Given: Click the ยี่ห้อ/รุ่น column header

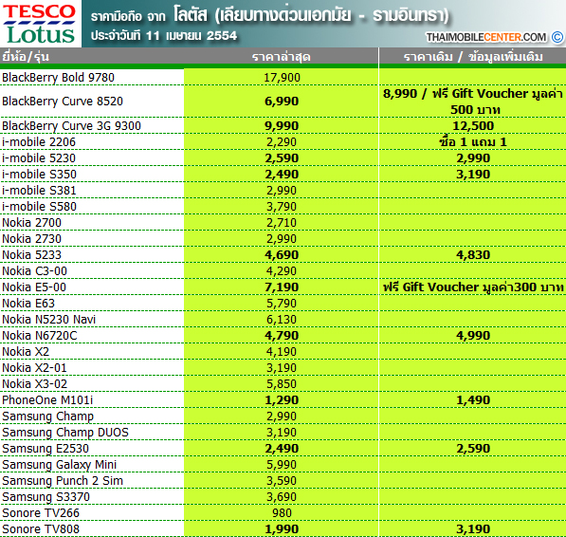Looking at the screenshot, I should (x=26, y=57).
